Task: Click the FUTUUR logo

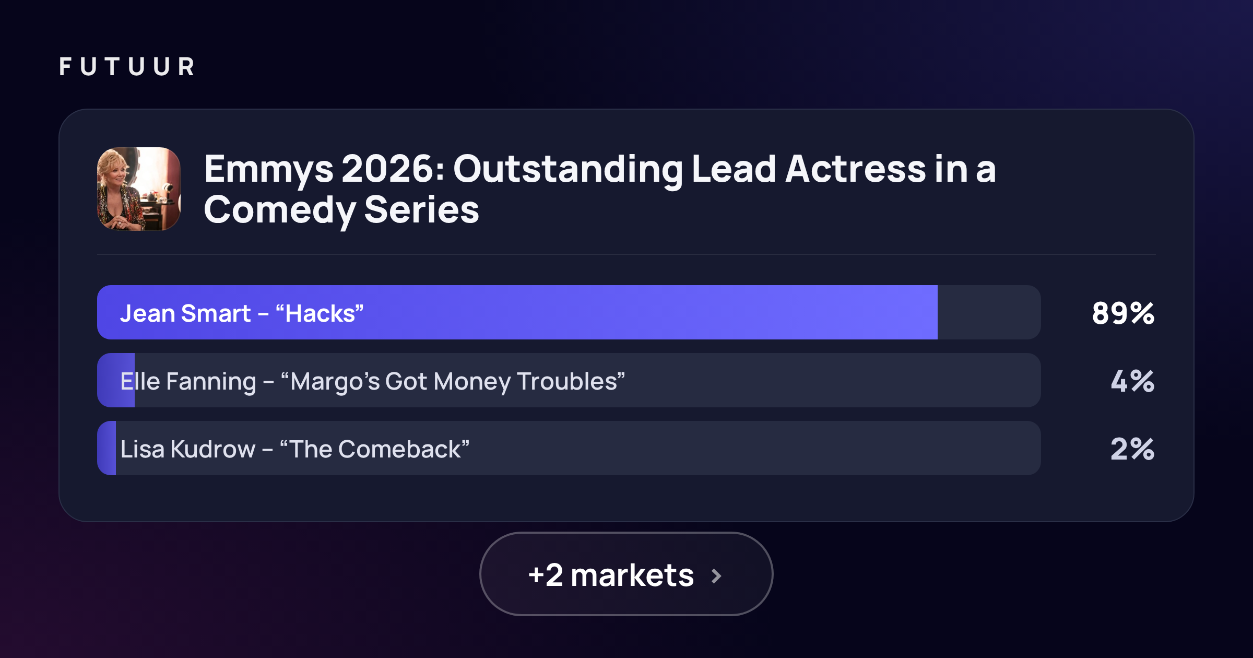Action: point(127,67)
